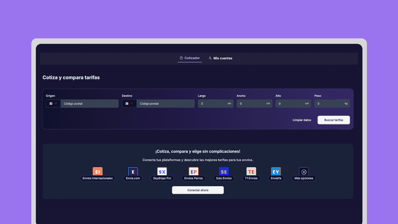Click the Más opciones label

tap(304, 178)
